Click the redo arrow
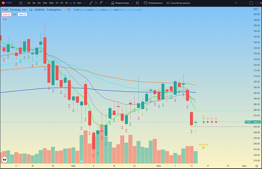 [242, 3]
